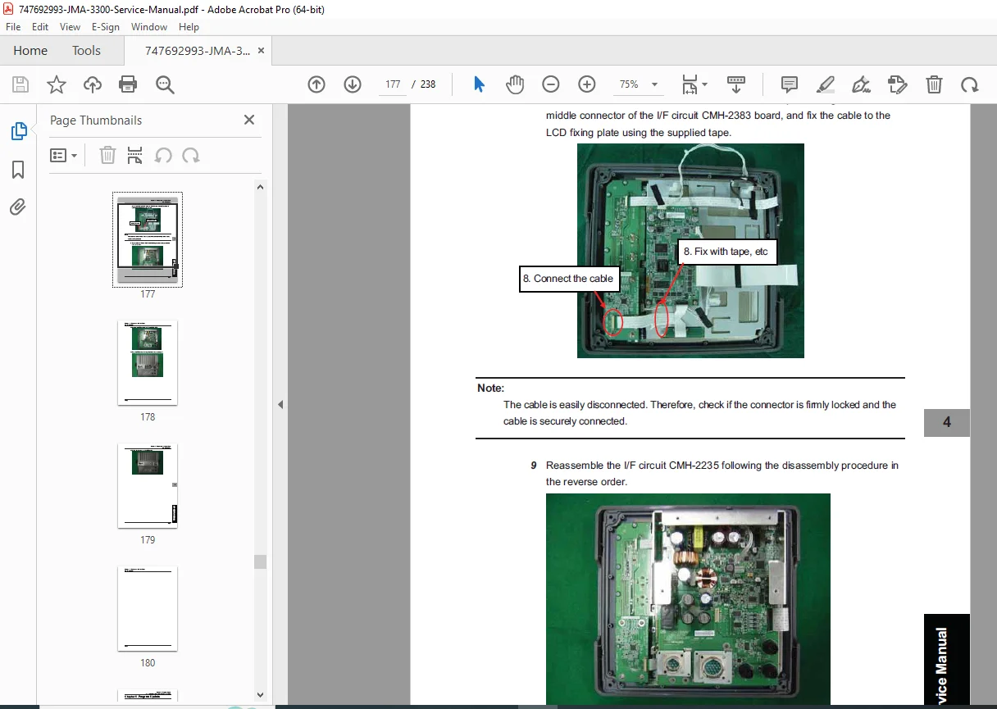Save the file with floppy icon
997x709 pixels.
click(x=20, y=84)
